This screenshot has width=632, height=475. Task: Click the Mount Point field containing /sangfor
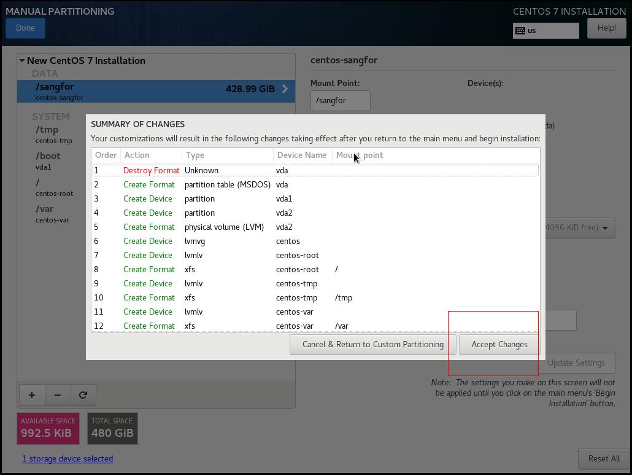click(340, 101)
